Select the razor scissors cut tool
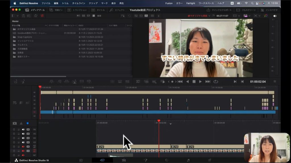291x163 pixels. (21, 123)
